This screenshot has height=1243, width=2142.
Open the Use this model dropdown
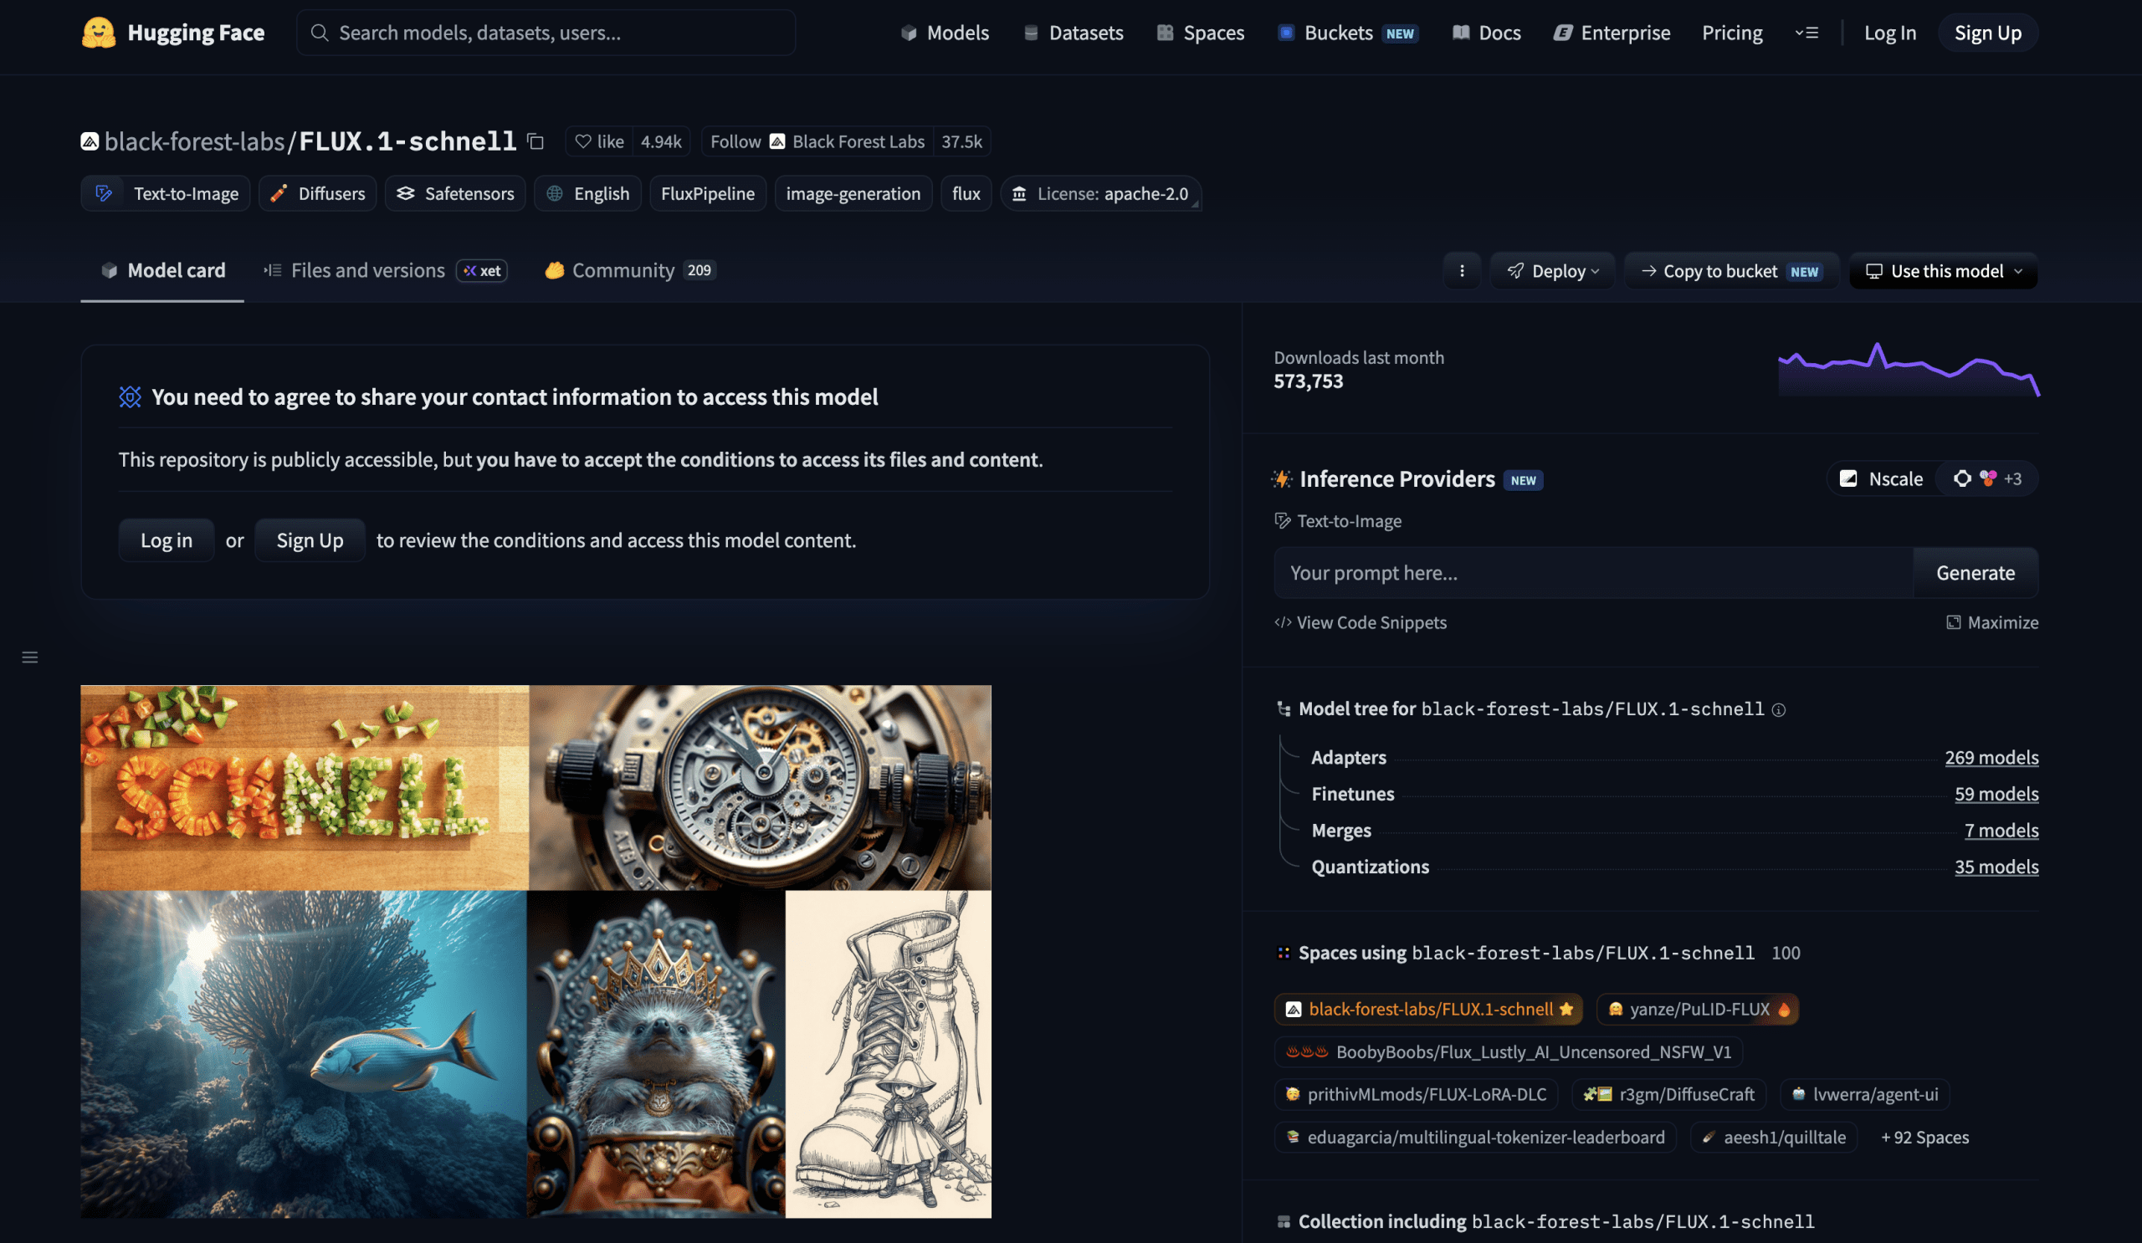coord(1943,271)
